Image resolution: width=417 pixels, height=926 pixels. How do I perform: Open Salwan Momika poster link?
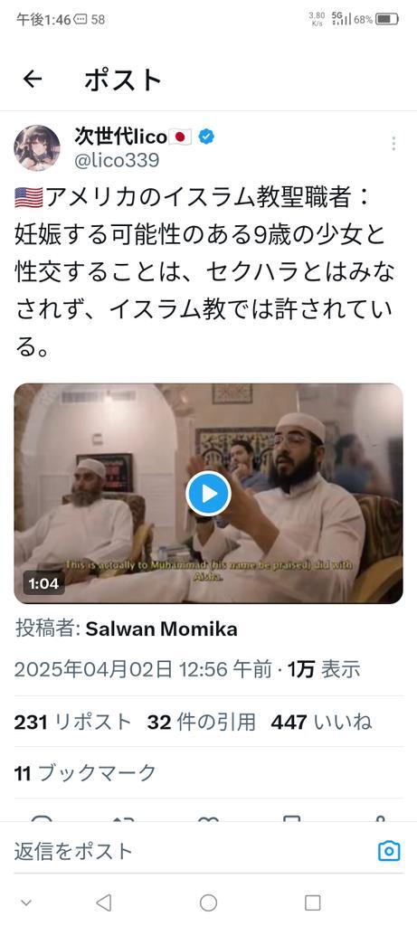pos(161,629)
